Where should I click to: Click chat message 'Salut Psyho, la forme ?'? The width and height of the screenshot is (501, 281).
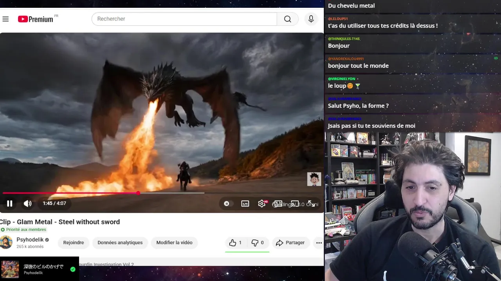[358, 105]
